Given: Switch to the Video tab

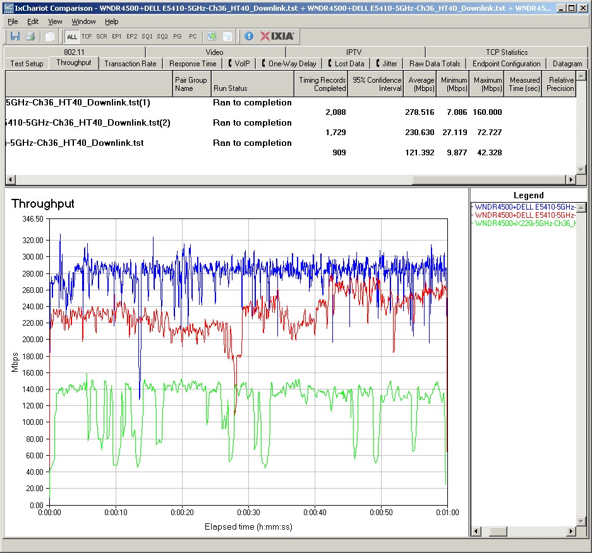Looking at the screenshot, I should [x=214, y=52].
